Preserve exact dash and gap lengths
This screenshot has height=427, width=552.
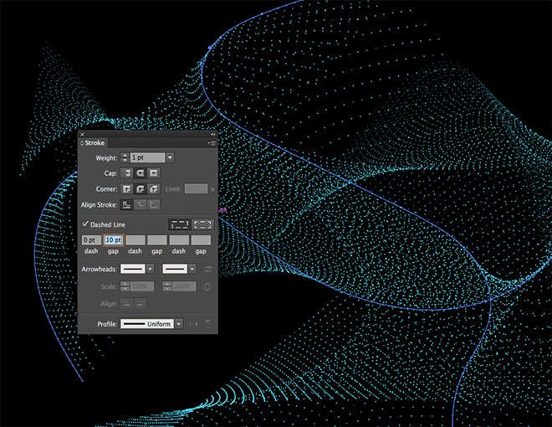tap(179, 224)
